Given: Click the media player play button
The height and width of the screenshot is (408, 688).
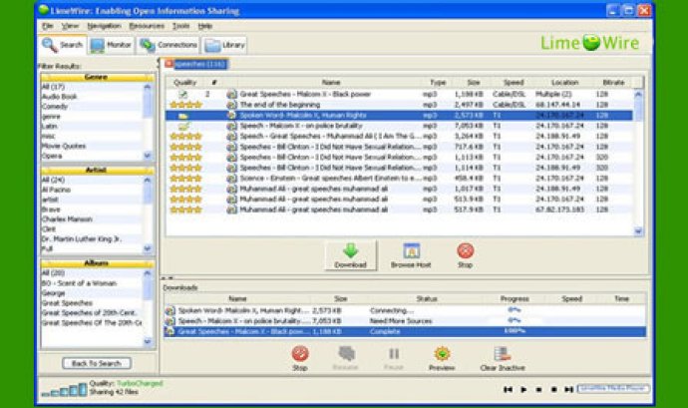Looking at the screenshot, I should pyautogui.click(x=523, y=389).
